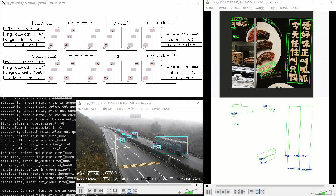336x196 pixels.
Task: Click the seek bar in the highway VLC player
Action: click(140, 185)
